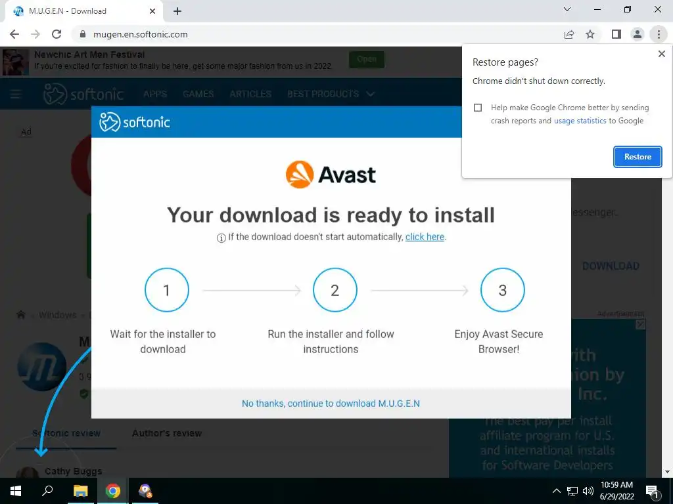673x504 pixels.
Task: Click the author name Cathy Buggs
Action: point(74,471)
